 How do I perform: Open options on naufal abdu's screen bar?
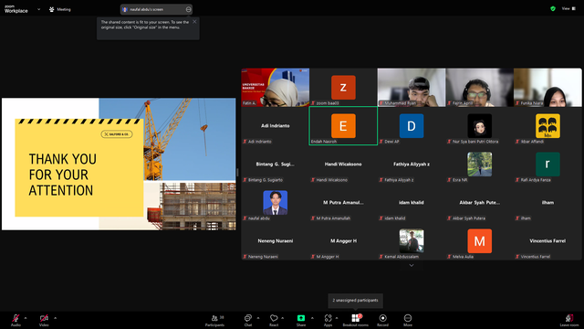[189, 9]
